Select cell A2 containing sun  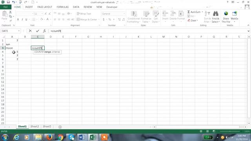click(12, 44)
